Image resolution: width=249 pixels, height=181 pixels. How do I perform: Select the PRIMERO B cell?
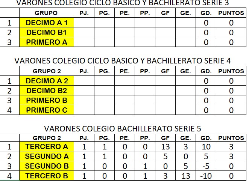coord(47,100)
